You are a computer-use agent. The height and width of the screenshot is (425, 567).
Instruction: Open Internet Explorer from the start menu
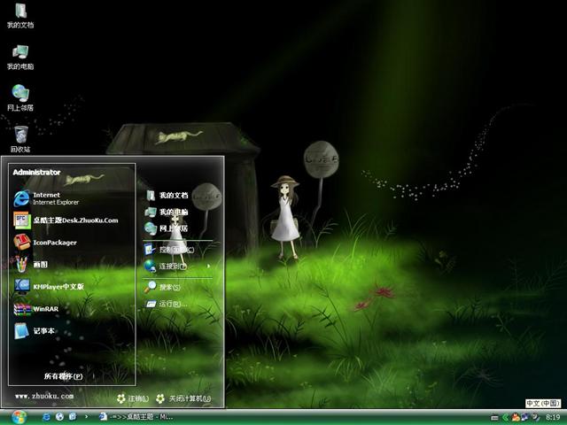point(53,197)
